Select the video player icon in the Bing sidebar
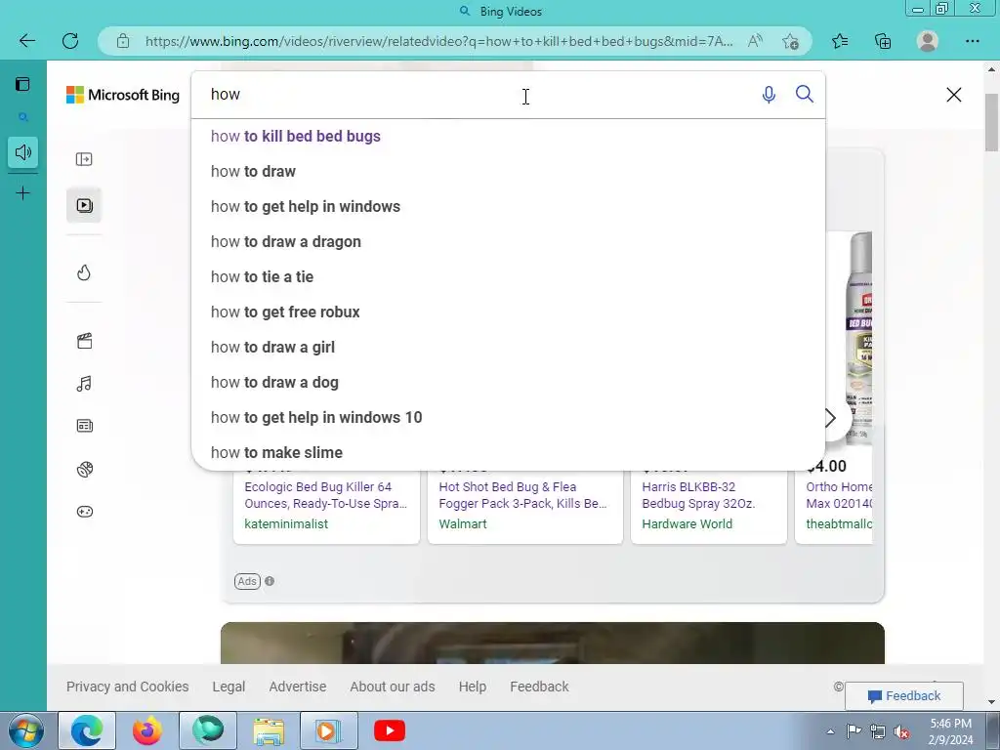The width and height of the screenshot is (1000, 750). pos(84,205)
